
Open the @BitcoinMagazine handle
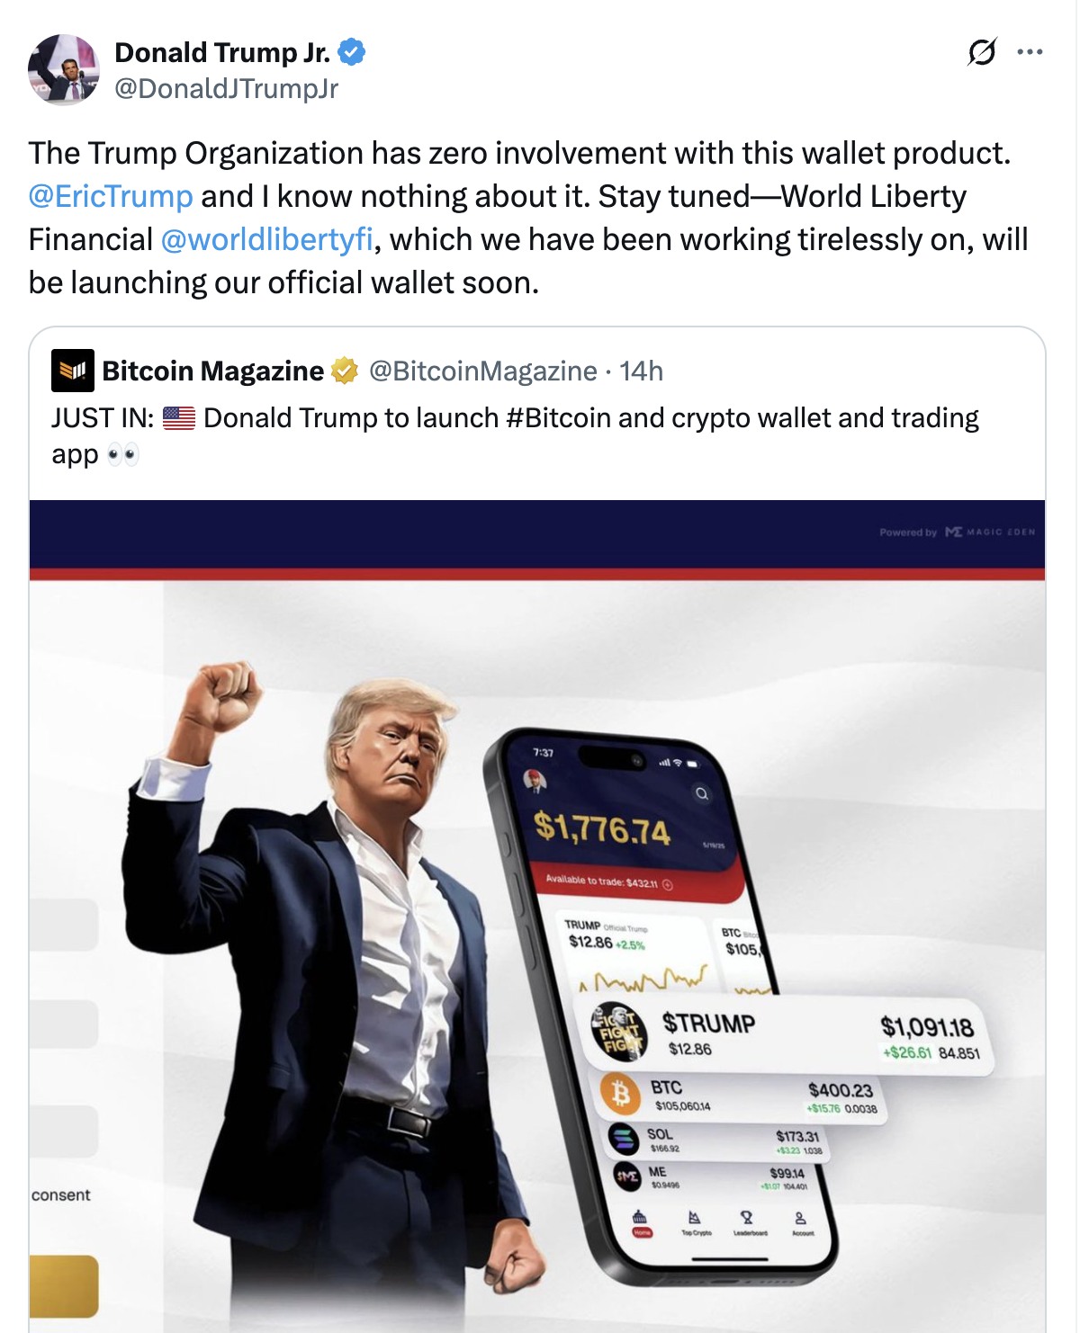click(x=483, y=371)
